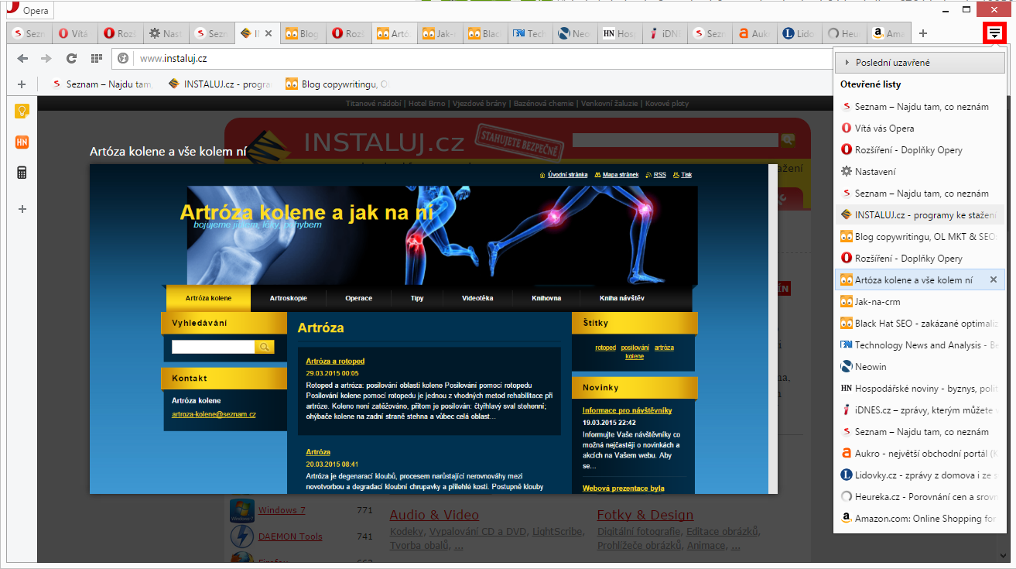
Task: Open the 'DAEMON Tools' page link
Action: pos(290,536)
